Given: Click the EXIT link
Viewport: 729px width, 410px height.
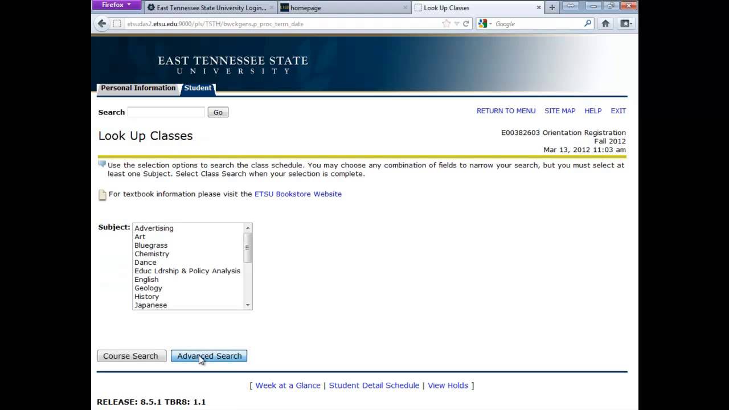Looking at the screenshot, I should click(618, 111).
